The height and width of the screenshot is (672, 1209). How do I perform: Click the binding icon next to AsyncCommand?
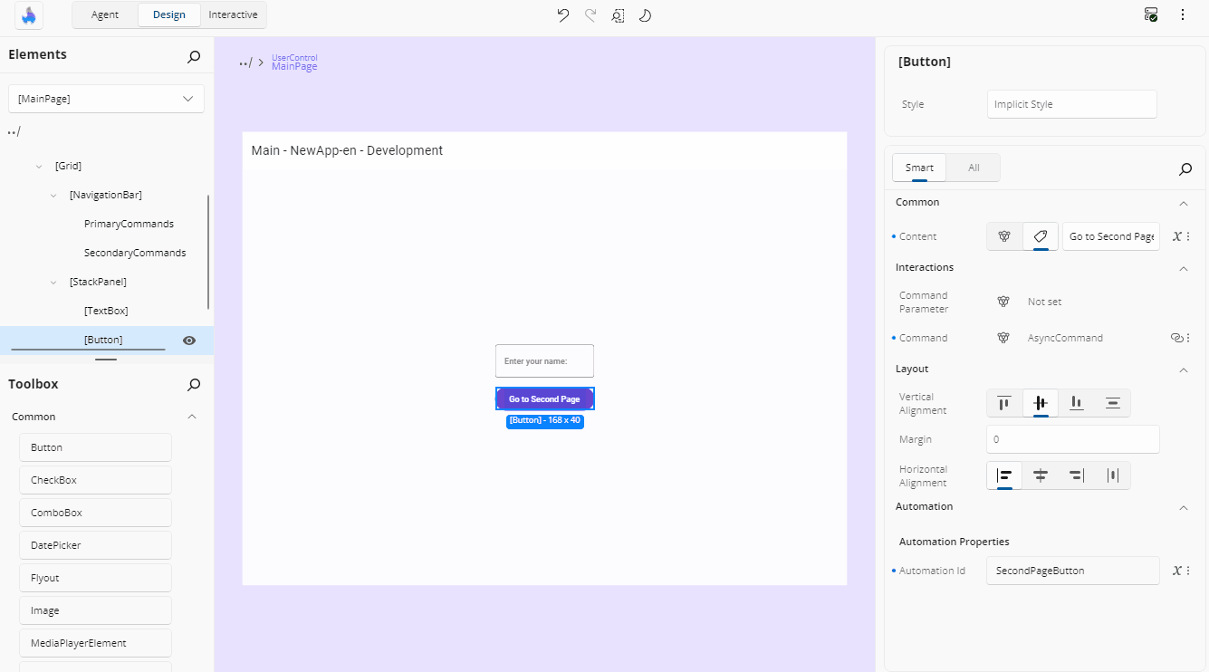(x=1176, y=337)
